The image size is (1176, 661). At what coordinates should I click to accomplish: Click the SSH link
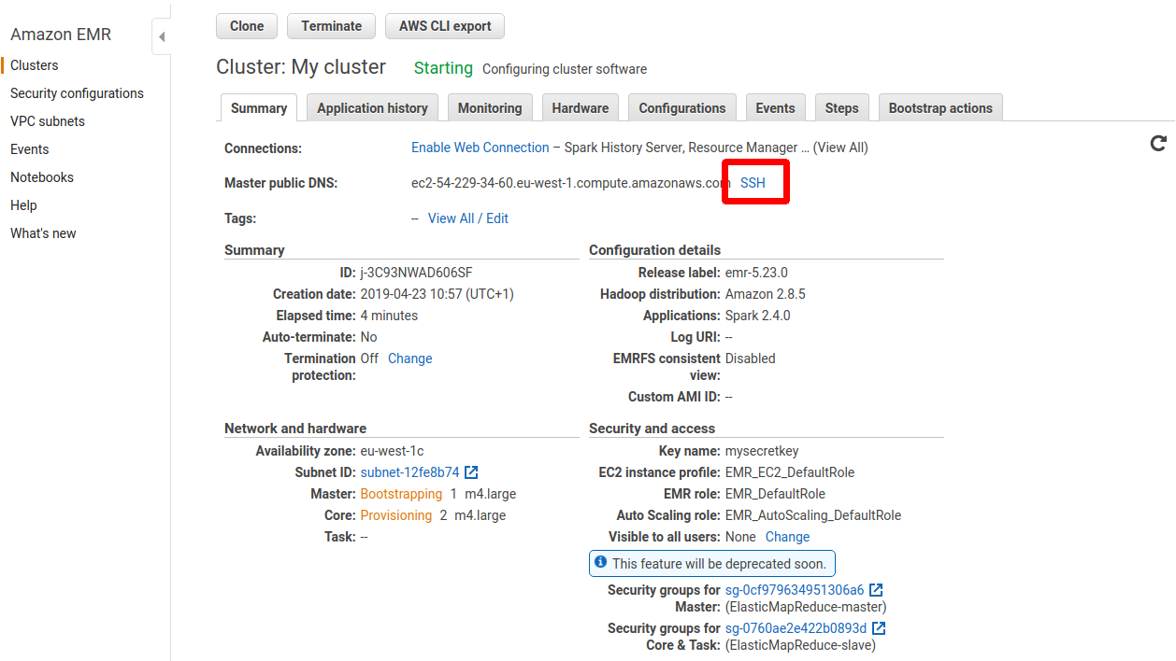pyautogui.click(x=753, y=183)
